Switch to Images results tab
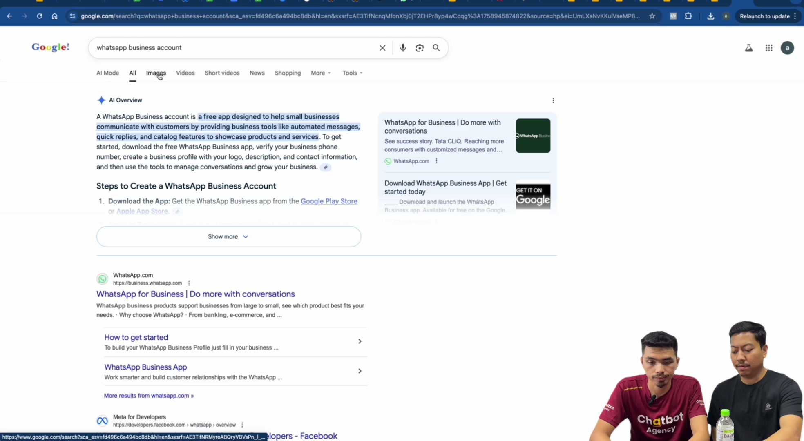This screenshot has height=441, width=804. coord(156,73)
